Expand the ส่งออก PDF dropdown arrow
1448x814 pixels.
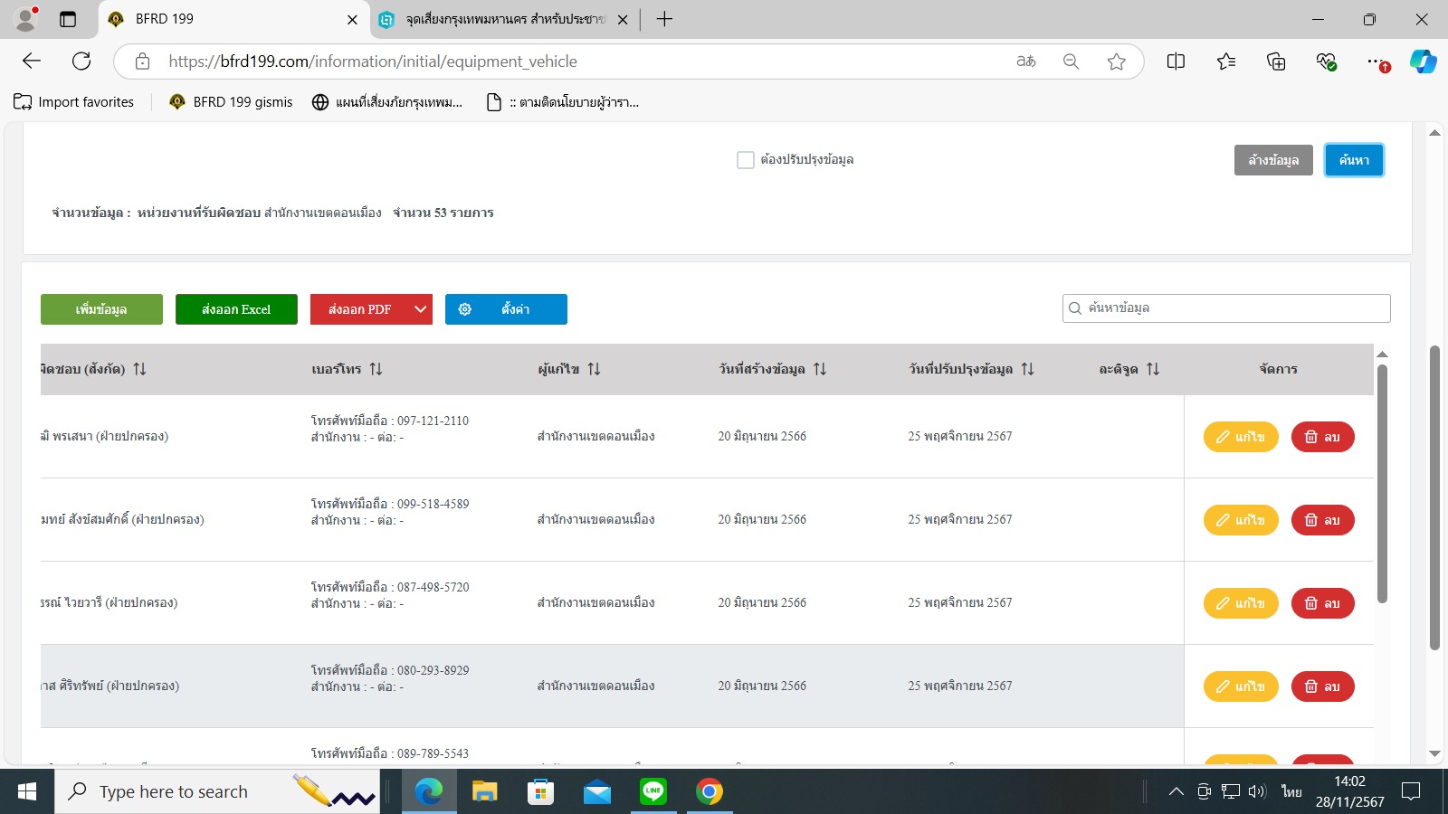420,309
